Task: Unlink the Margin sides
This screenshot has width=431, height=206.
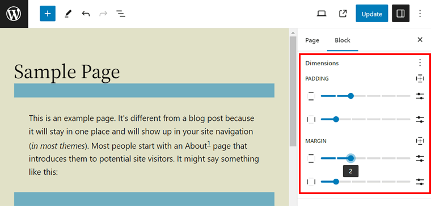Action: point(420,141)
